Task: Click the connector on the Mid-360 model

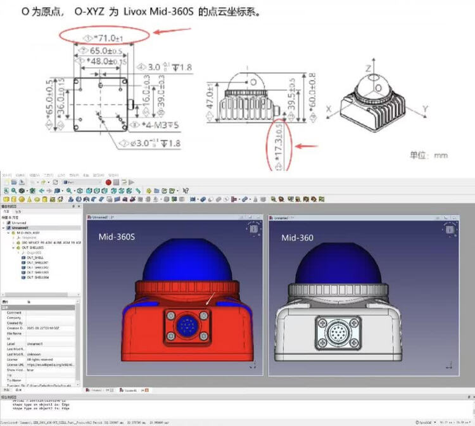Action: click(x=338, y=333)
